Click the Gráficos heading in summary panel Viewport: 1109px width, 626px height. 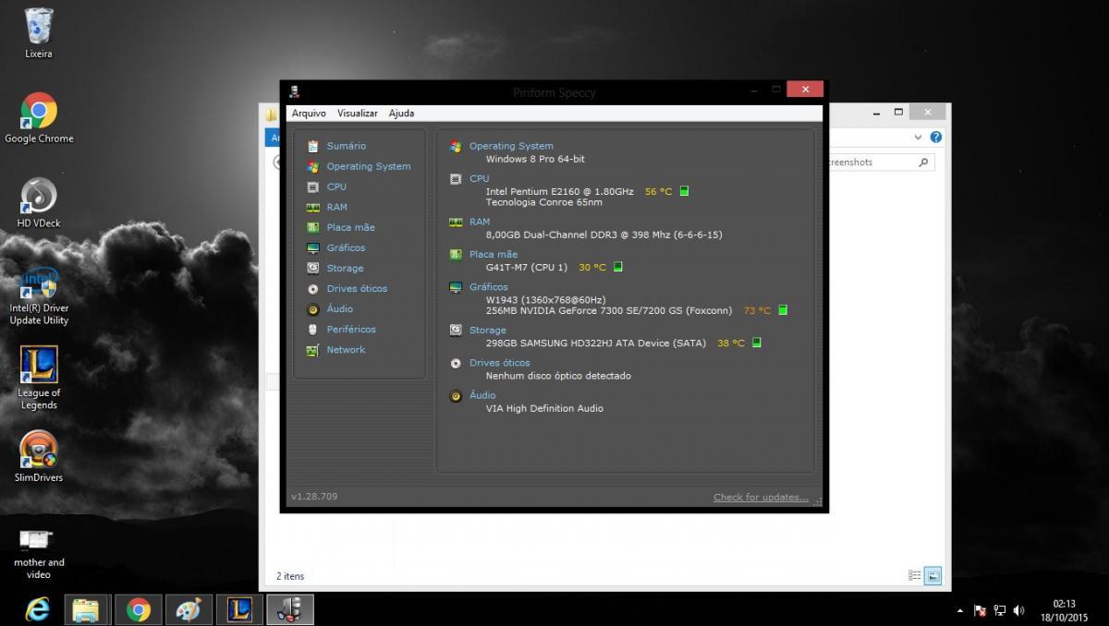(x=489, y=286)
